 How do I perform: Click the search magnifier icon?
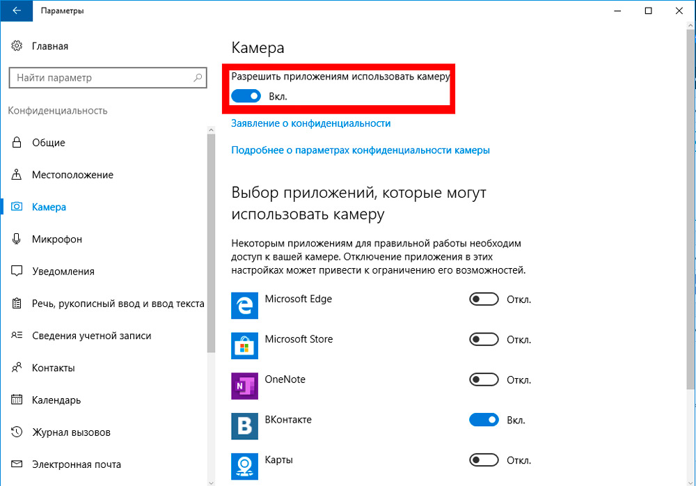pyautogui.click(x=198, y=78)
